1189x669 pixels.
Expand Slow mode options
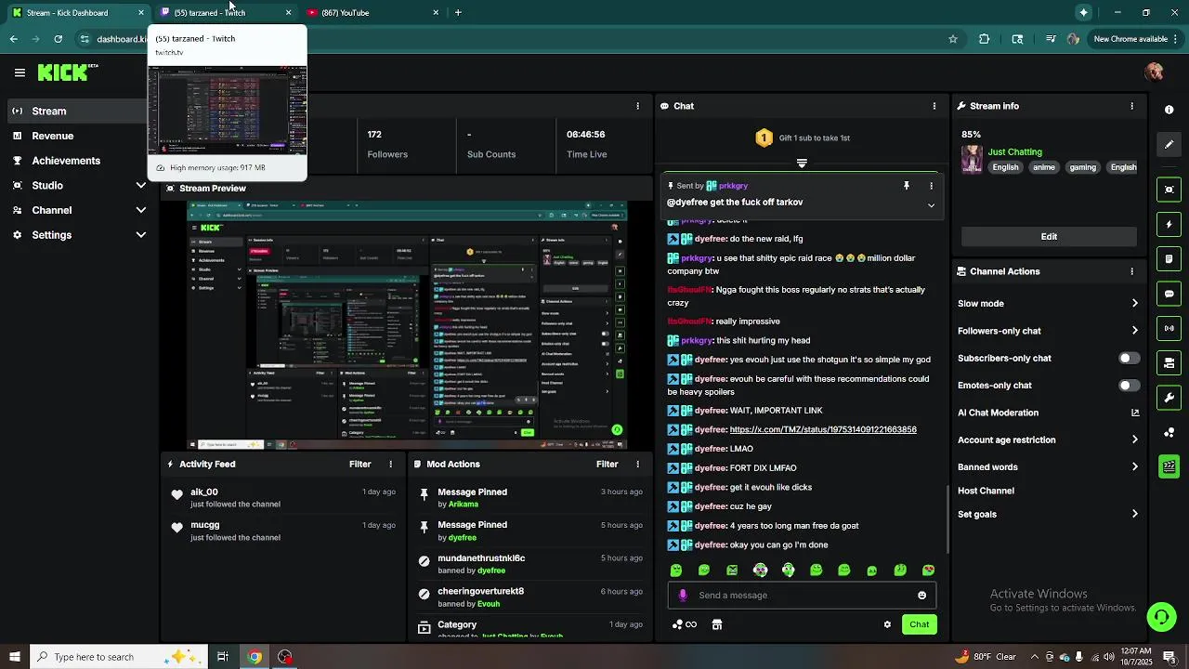[x=1134, y=303]
